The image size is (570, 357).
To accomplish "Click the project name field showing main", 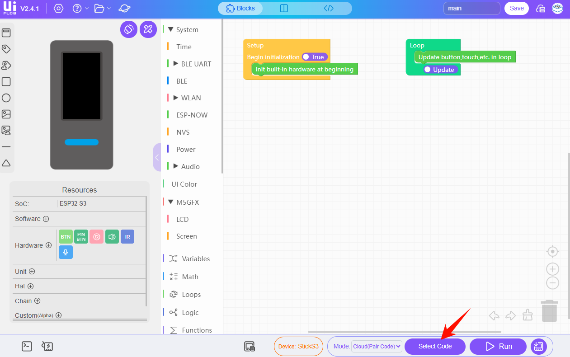I will point(471,8).
